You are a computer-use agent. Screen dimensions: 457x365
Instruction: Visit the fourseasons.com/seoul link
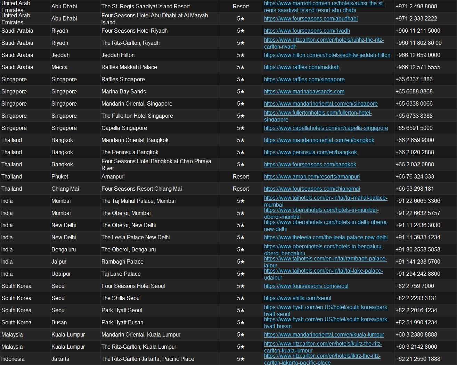point(306,286)
